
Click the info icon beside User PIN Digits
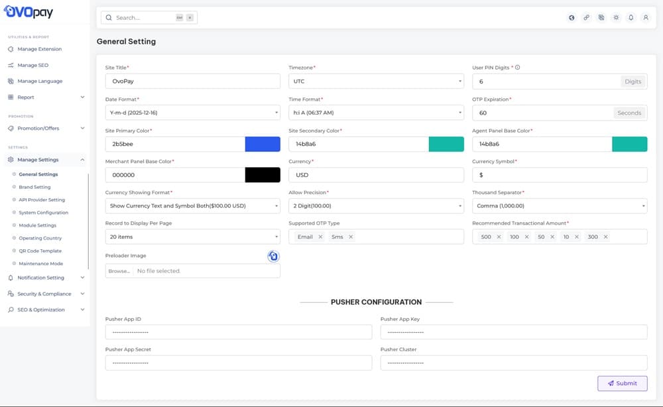click(517, 68)
